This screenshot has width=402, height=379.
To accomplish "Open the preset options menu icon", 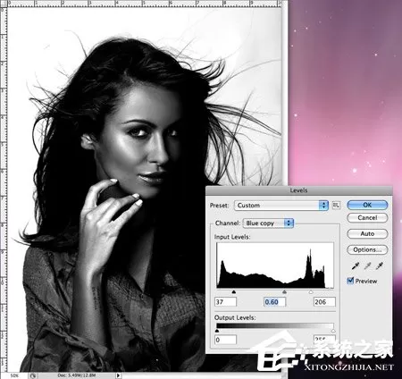I will [x=336, y=205].
